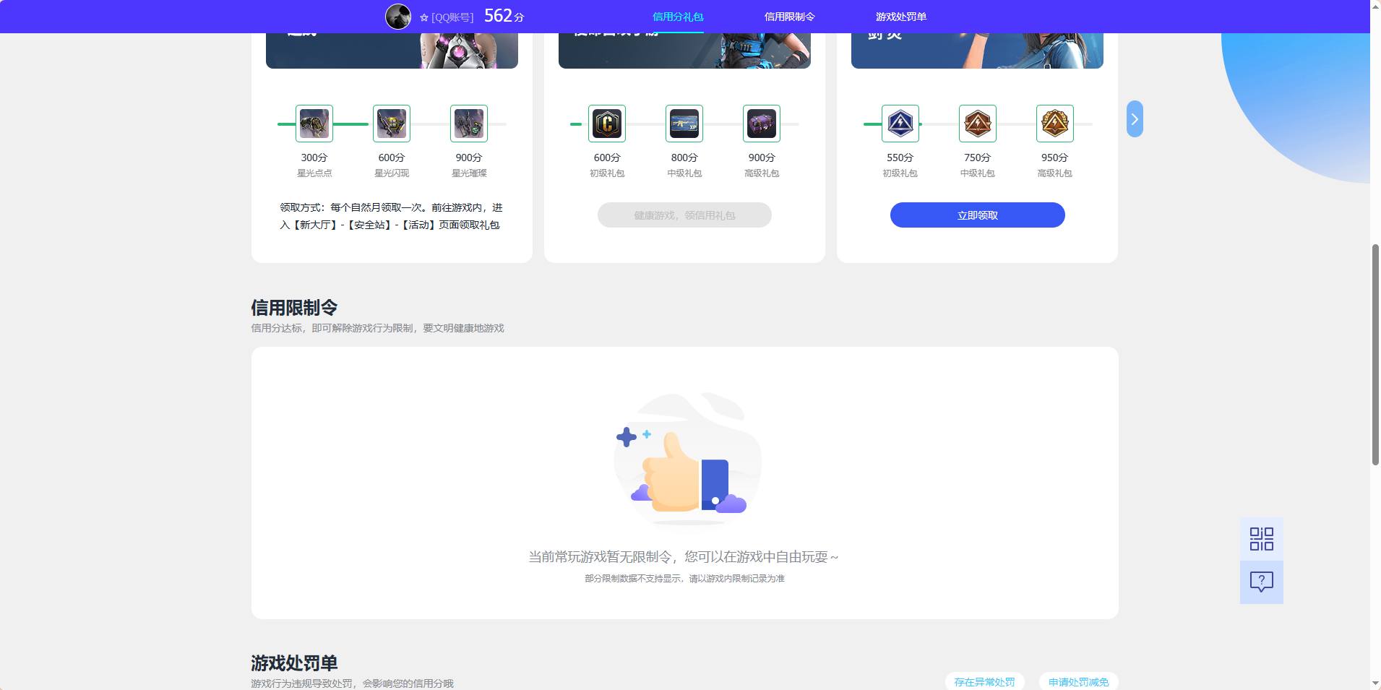1381x690 pixels.
Task: Click the 信用限制令 section heading
Action: [x=294, y=308]
